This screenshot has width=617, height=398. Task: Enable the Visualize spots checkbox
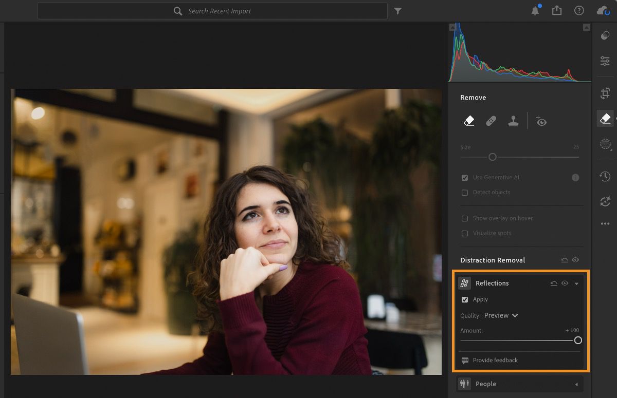(465, 233)
